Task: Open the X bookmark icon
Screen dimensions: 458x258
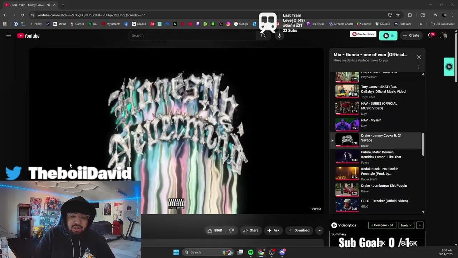Action: (x=220, y=24)
